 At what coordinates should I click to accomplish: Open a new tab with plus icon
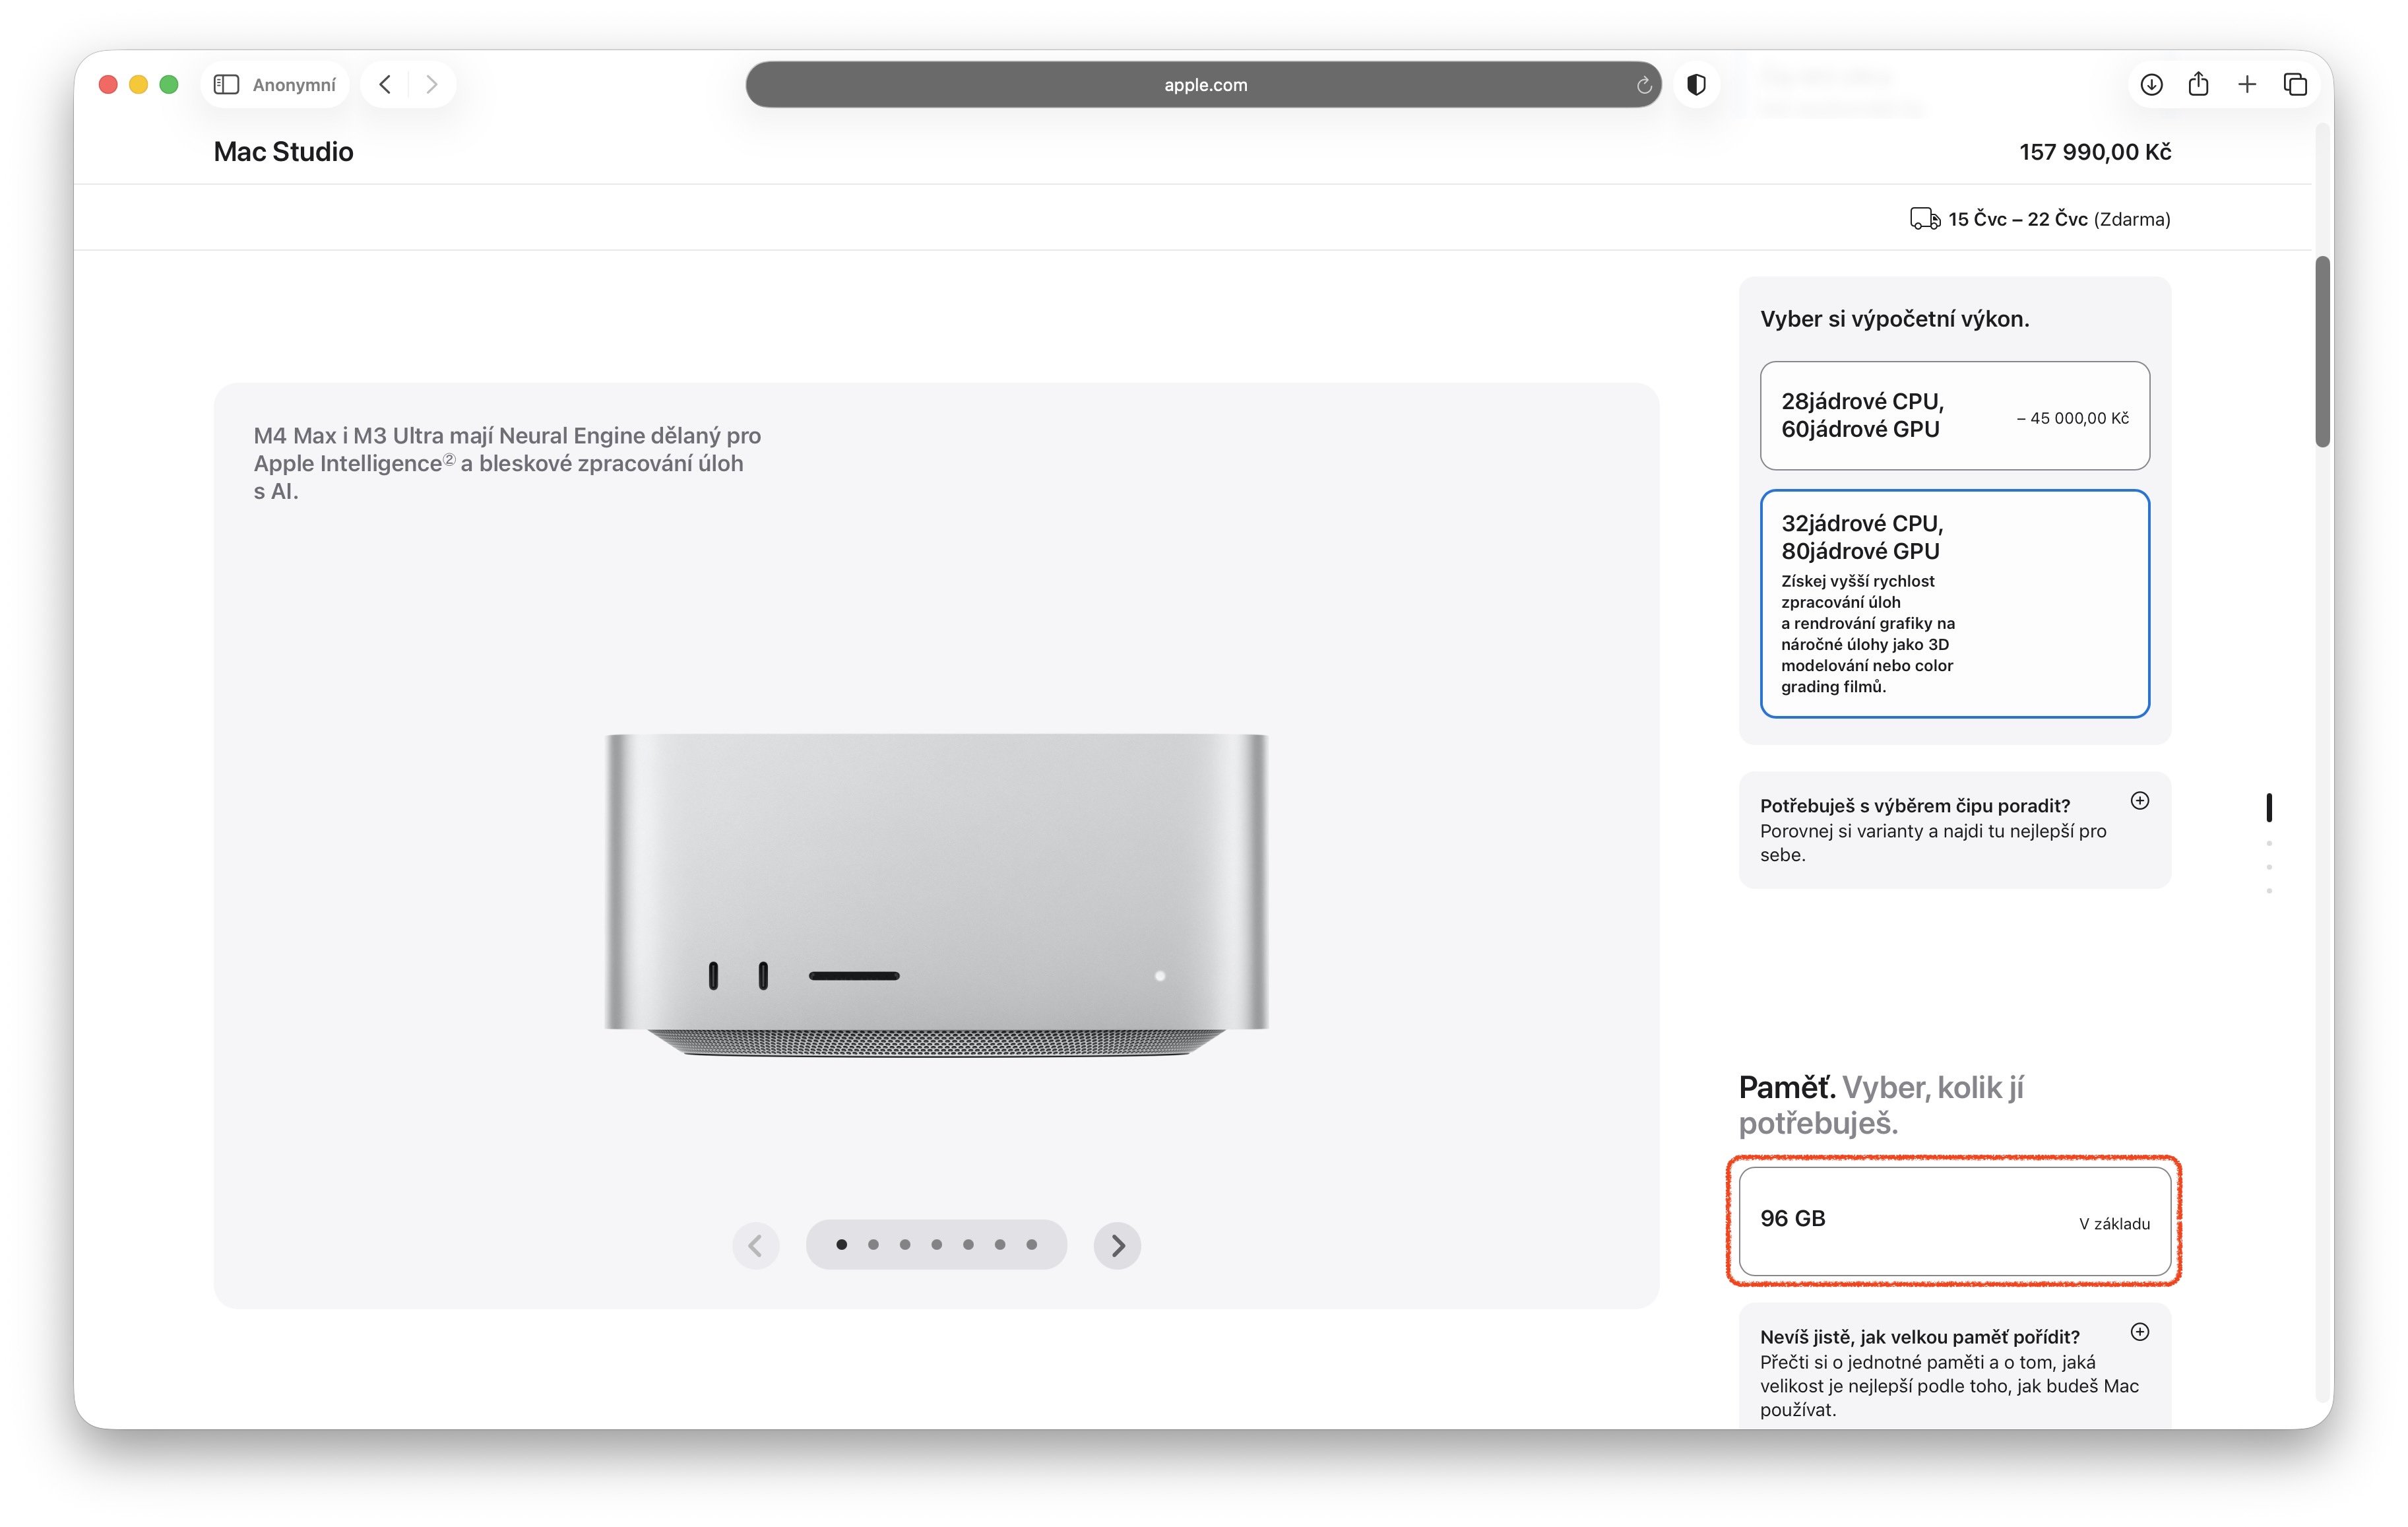tap(2247, 85)
